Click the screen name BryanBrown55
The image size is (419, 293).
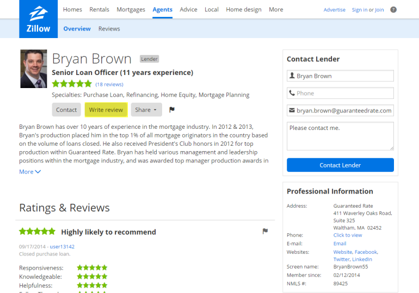[x=350, y=266]
